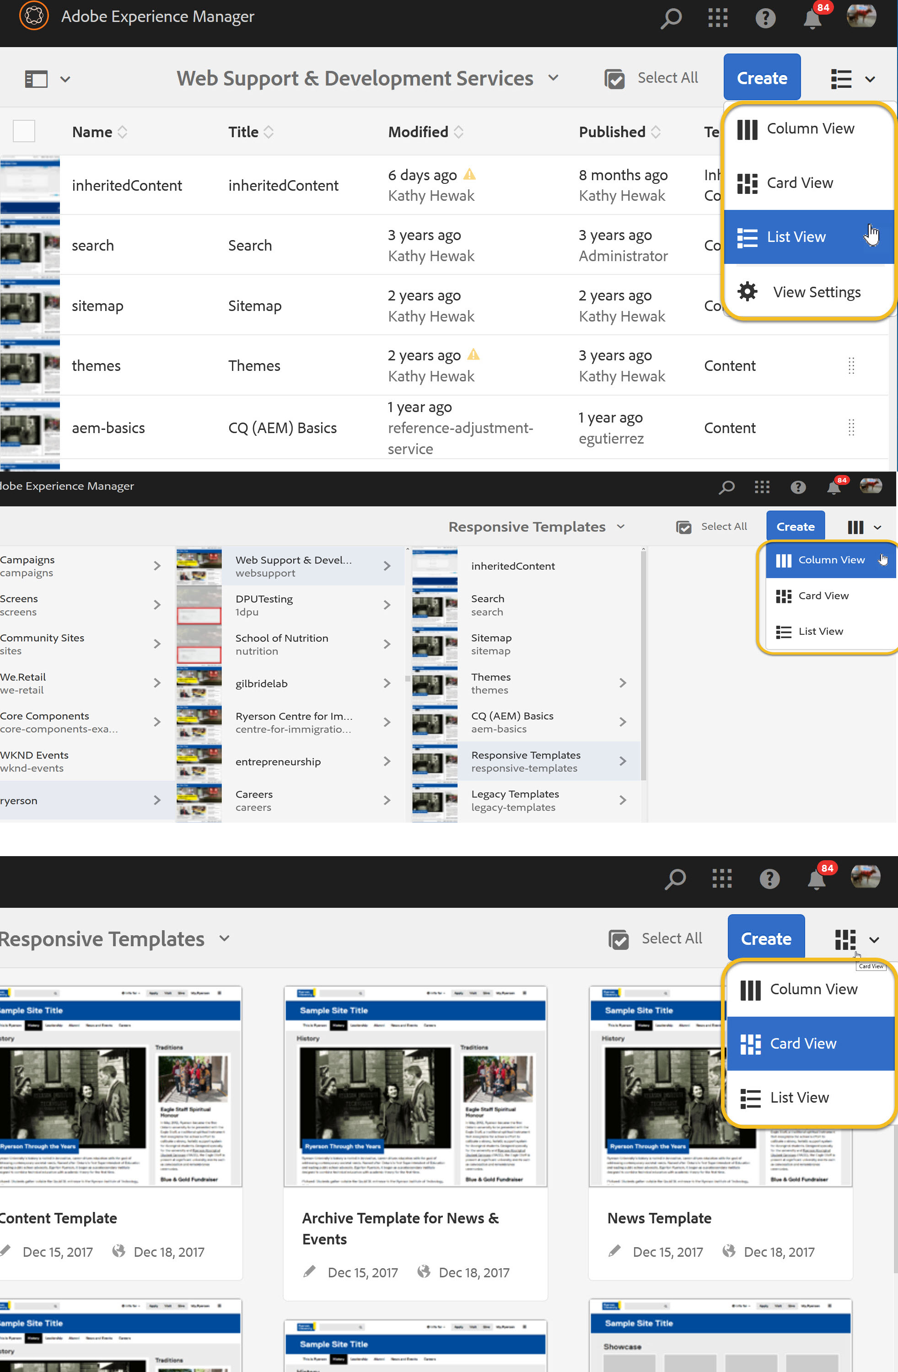The width and height of the screenshot is (898, 1372).
Task: Click the column view switcher icon beside Create
Action: (x=855, y=527)
